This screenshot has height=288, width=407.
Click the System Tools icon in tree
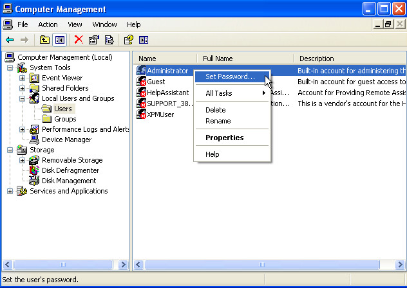click(x=22, y=67)
